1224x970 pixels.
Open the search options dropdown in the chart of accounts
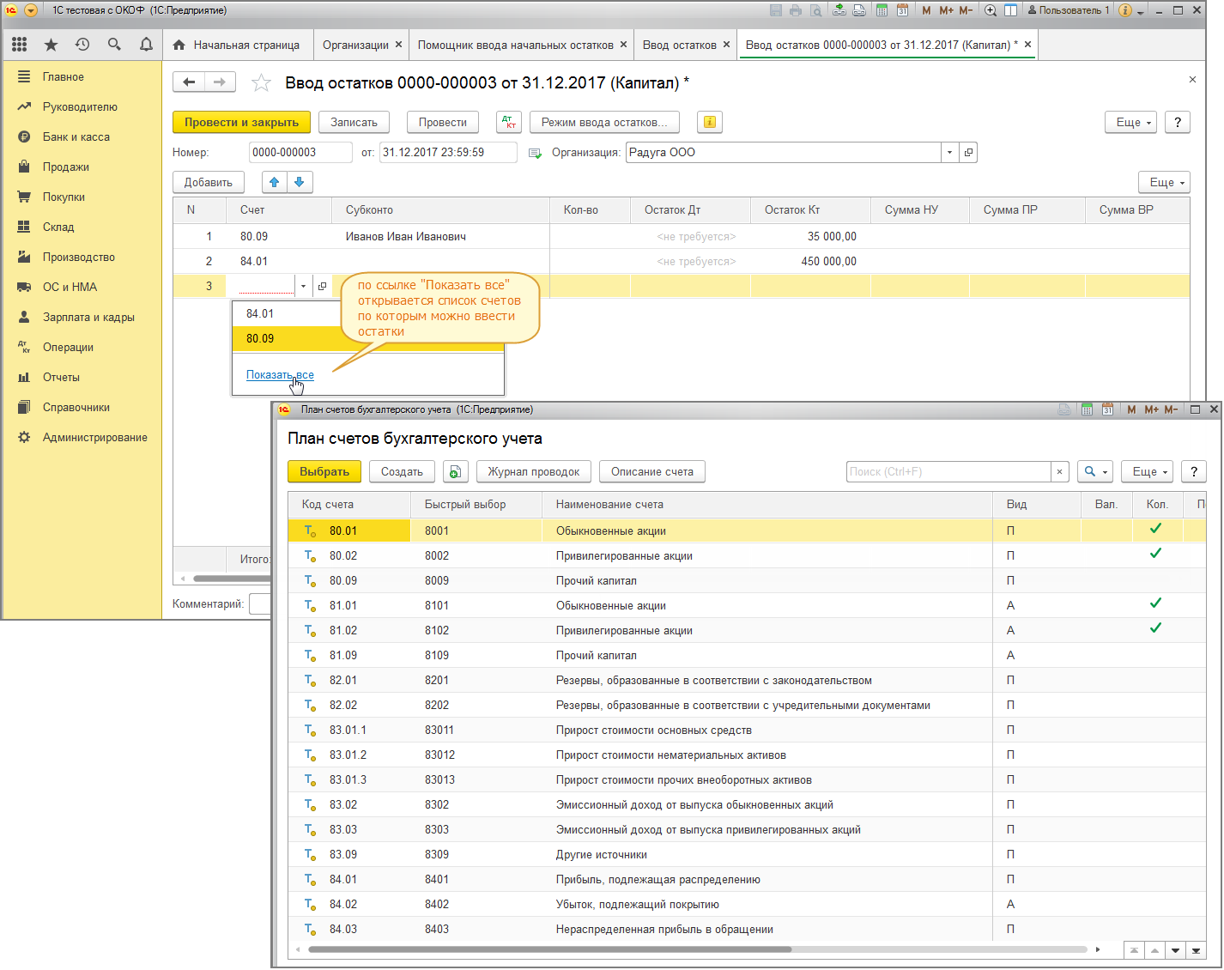coord(1094,471)
